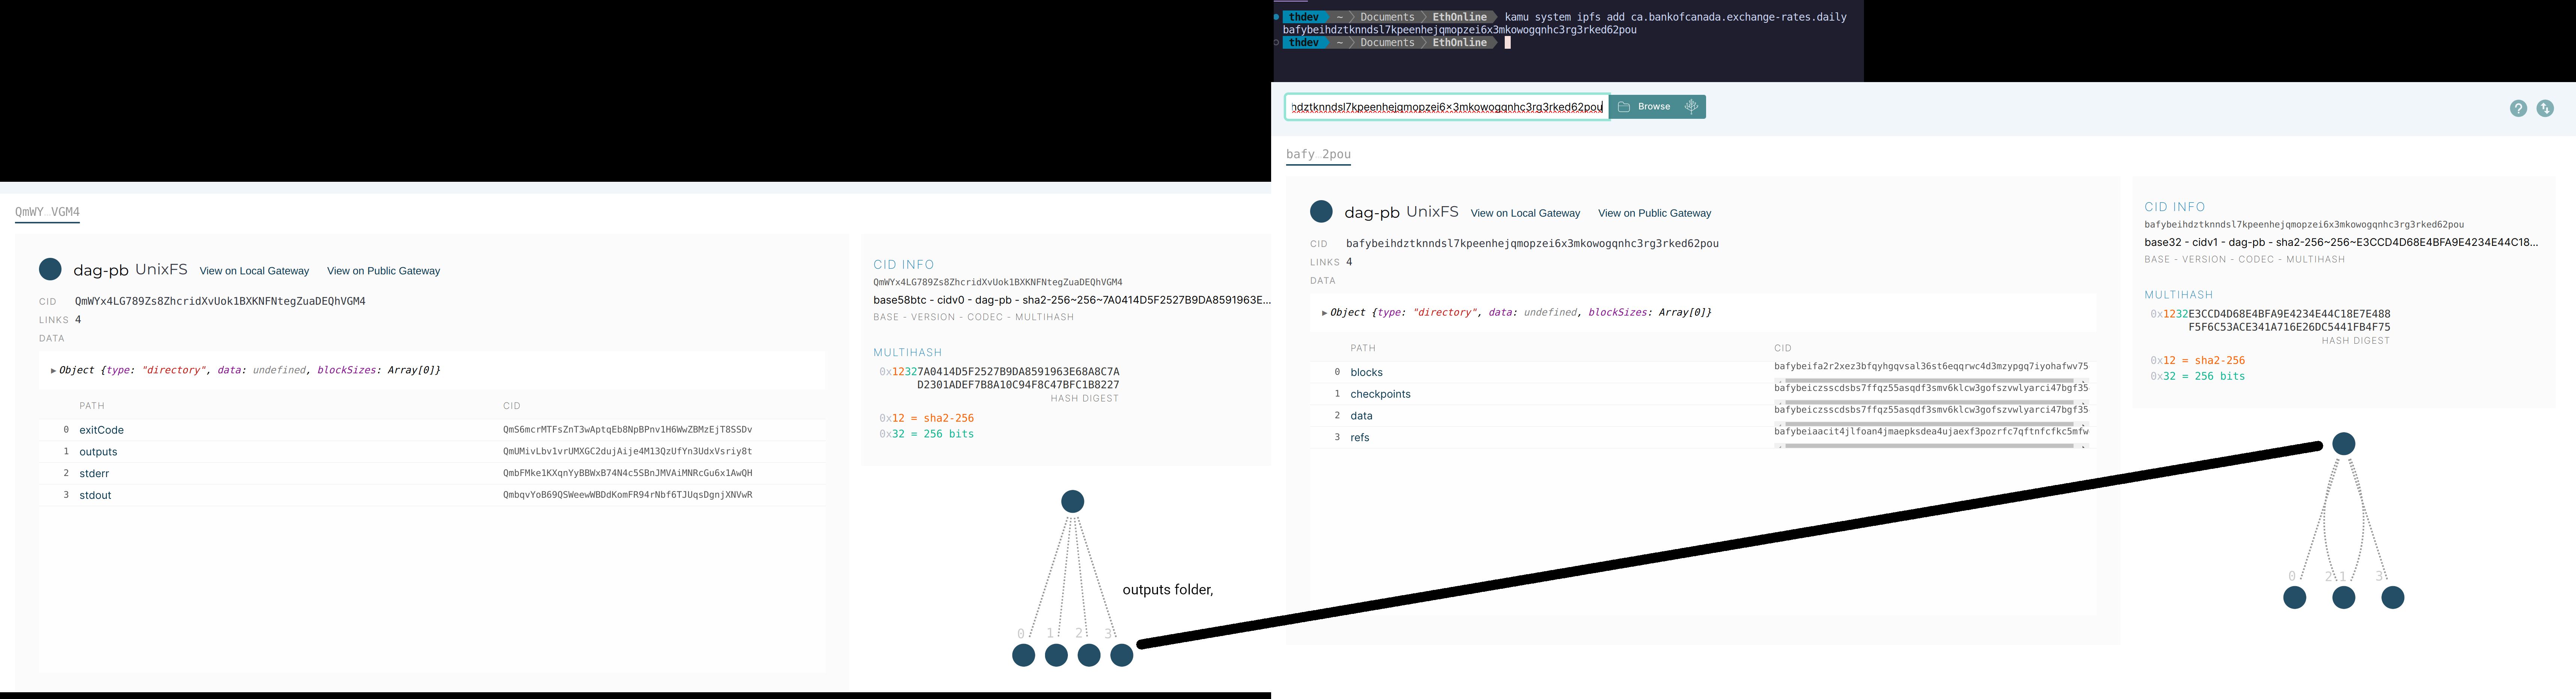
Task: Select the QmWY…VGM4 breadcrumb tab
Action: [47, 212]
